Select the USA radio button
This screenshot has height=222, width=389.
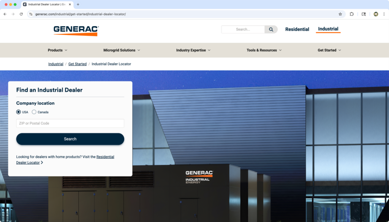click(x=19, y=112)
